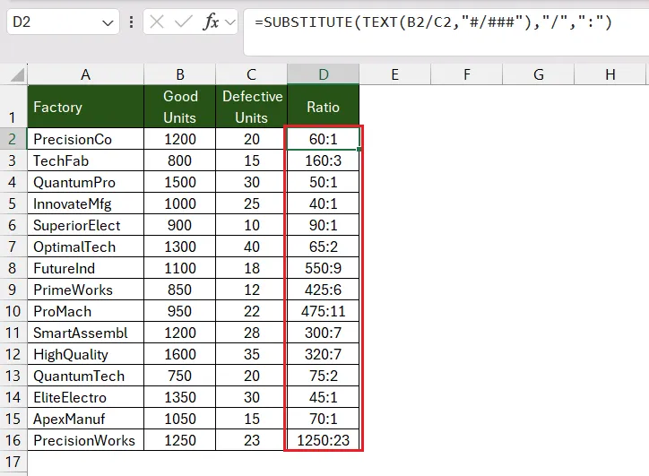Select row 8 header
The image size is (649, 476).
click(13, 268)
